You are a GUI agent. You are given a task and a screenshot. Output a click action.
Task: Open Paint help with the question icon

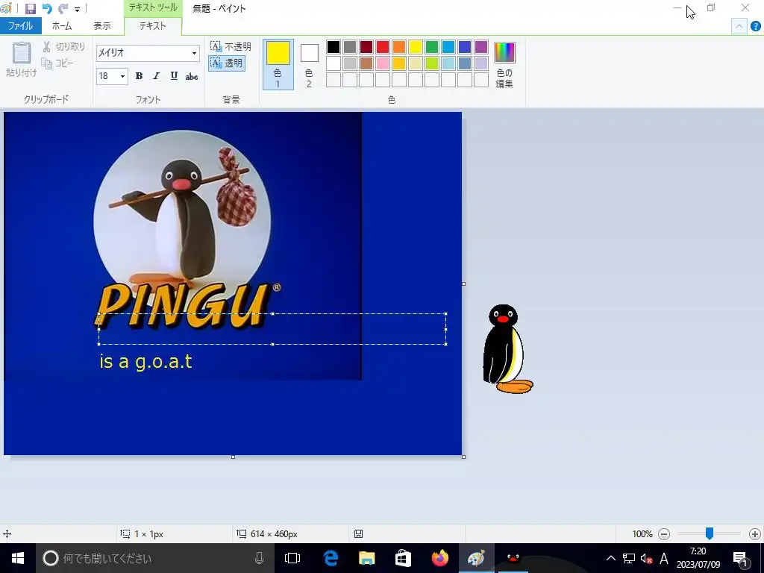(755, 26)
